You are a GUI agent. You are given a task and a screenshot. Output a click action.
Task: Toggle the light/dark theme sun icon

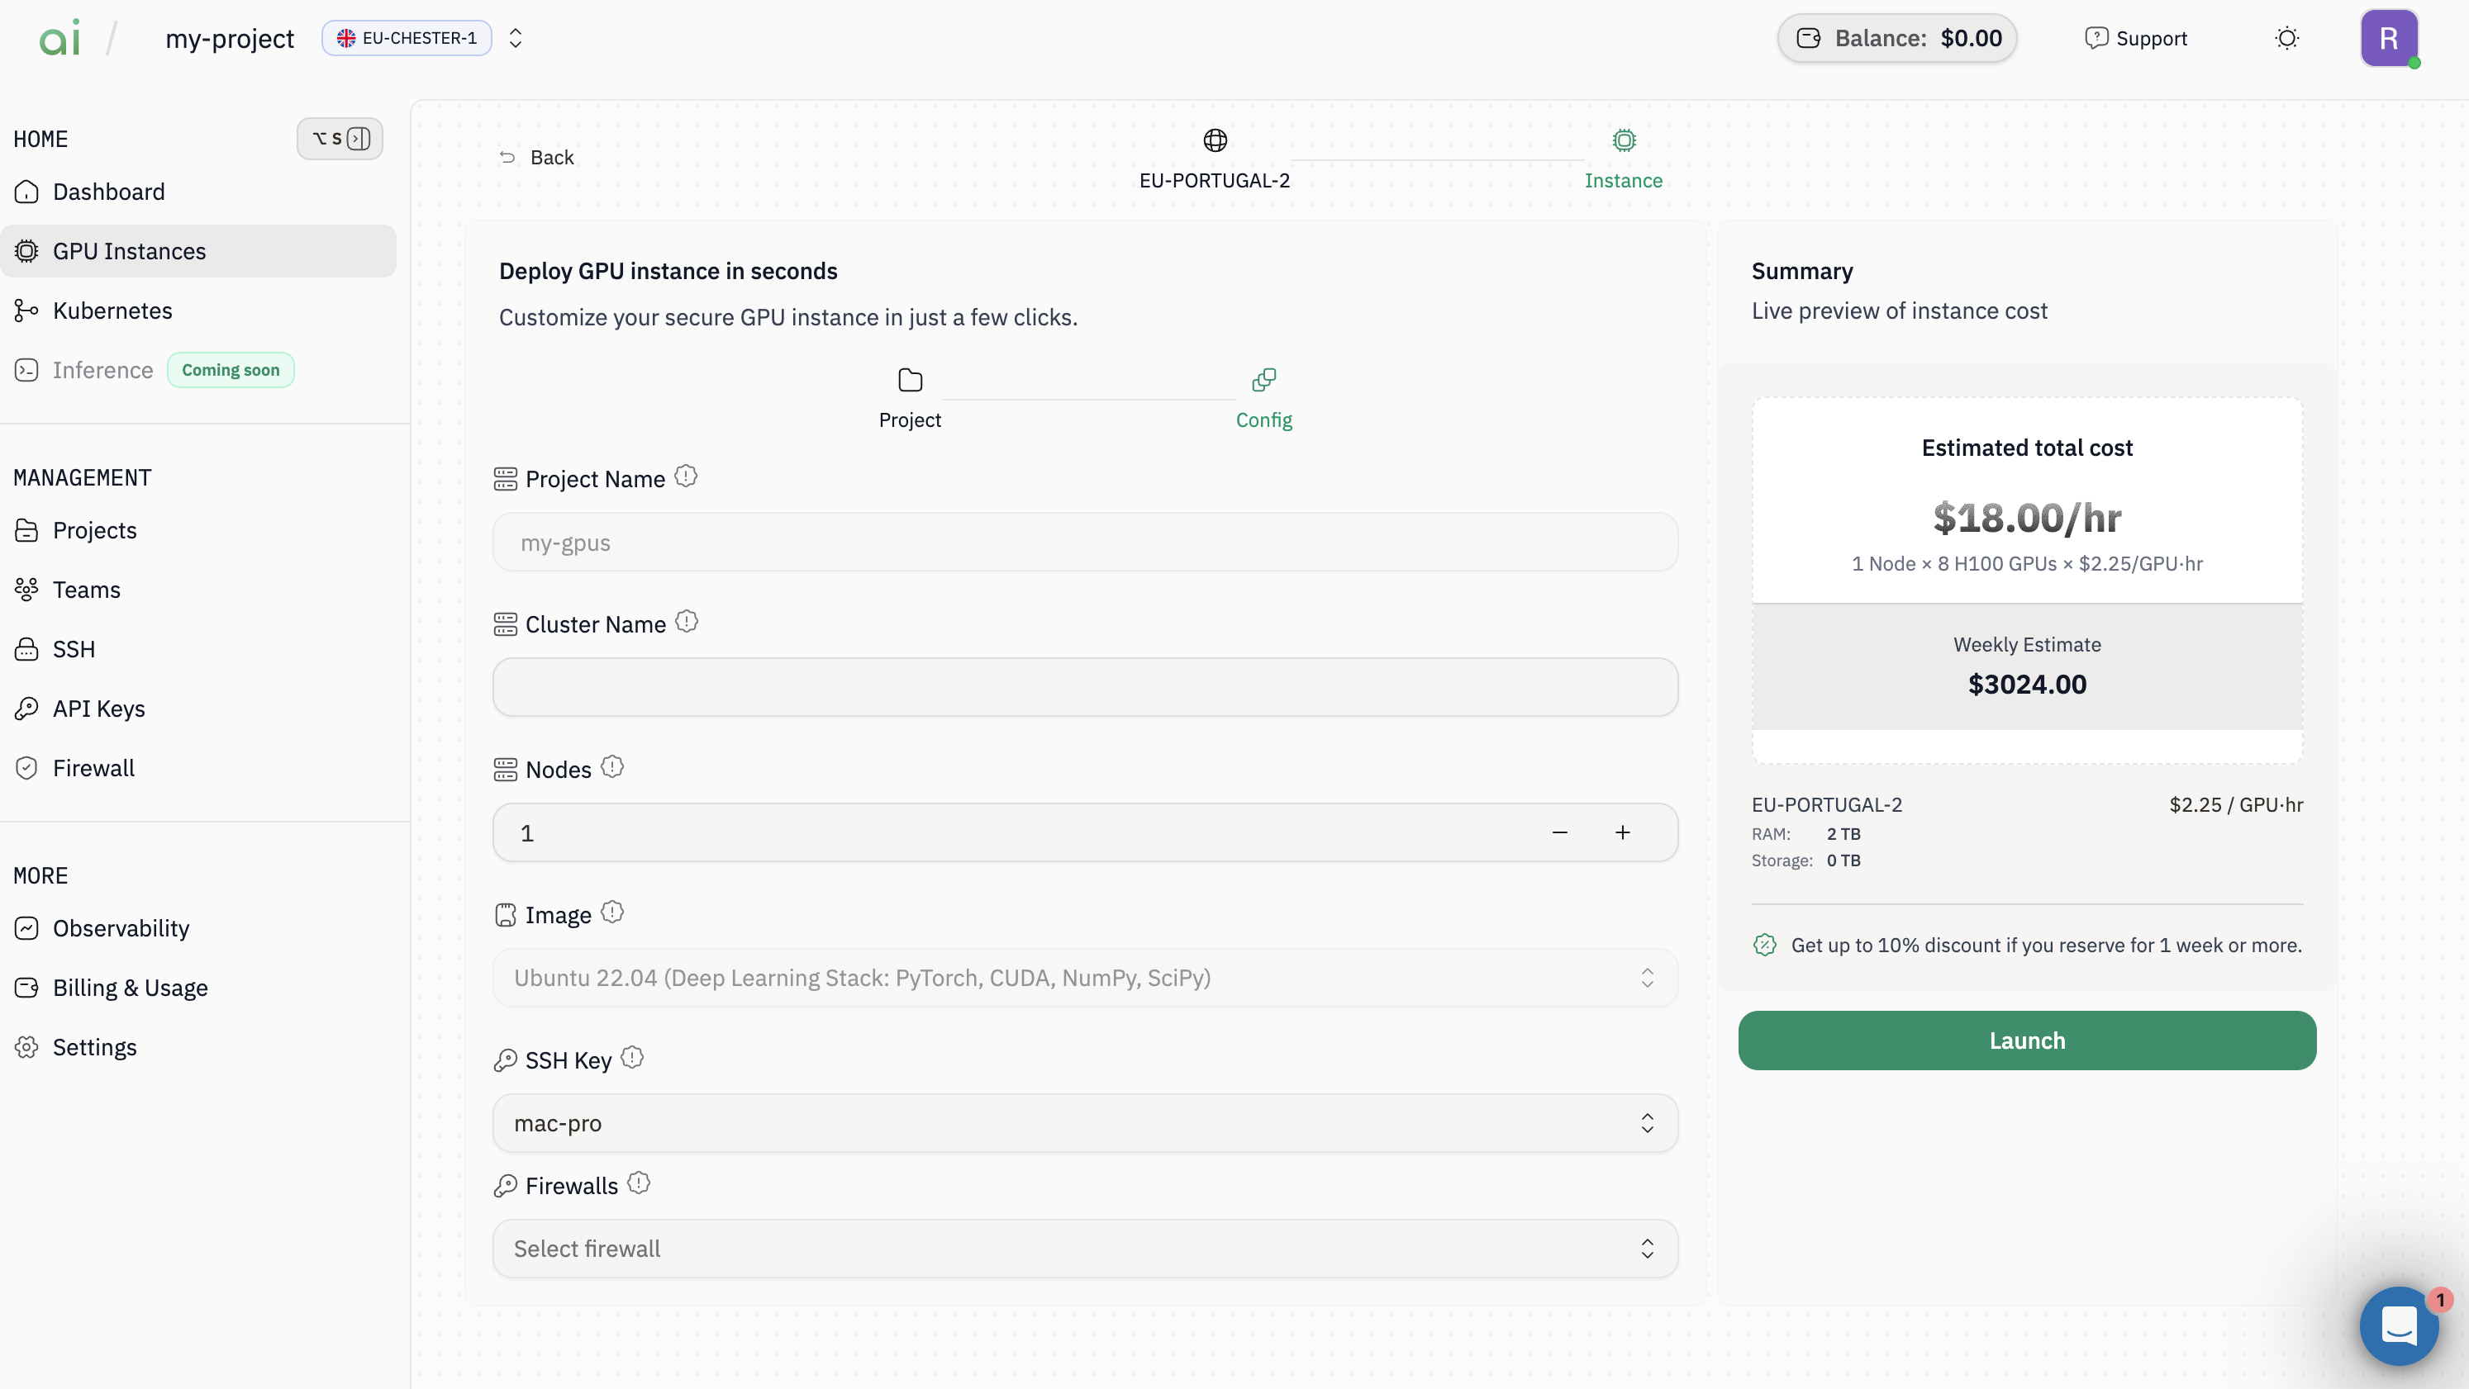pos(2287,38)
